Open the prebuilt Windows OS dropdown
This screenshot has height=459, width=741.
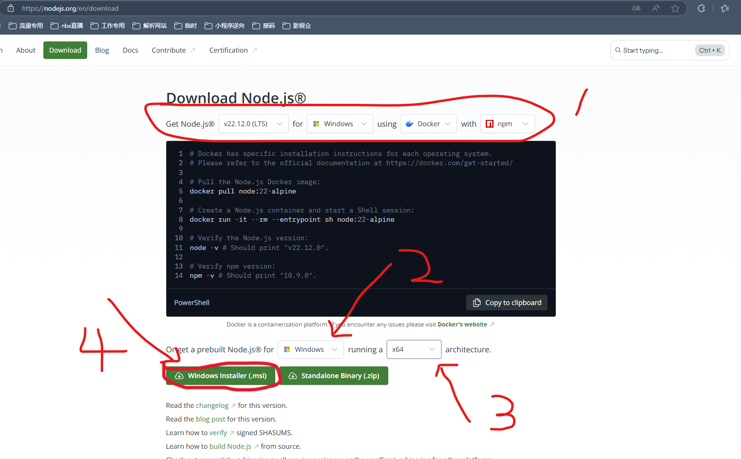(311, 349)
